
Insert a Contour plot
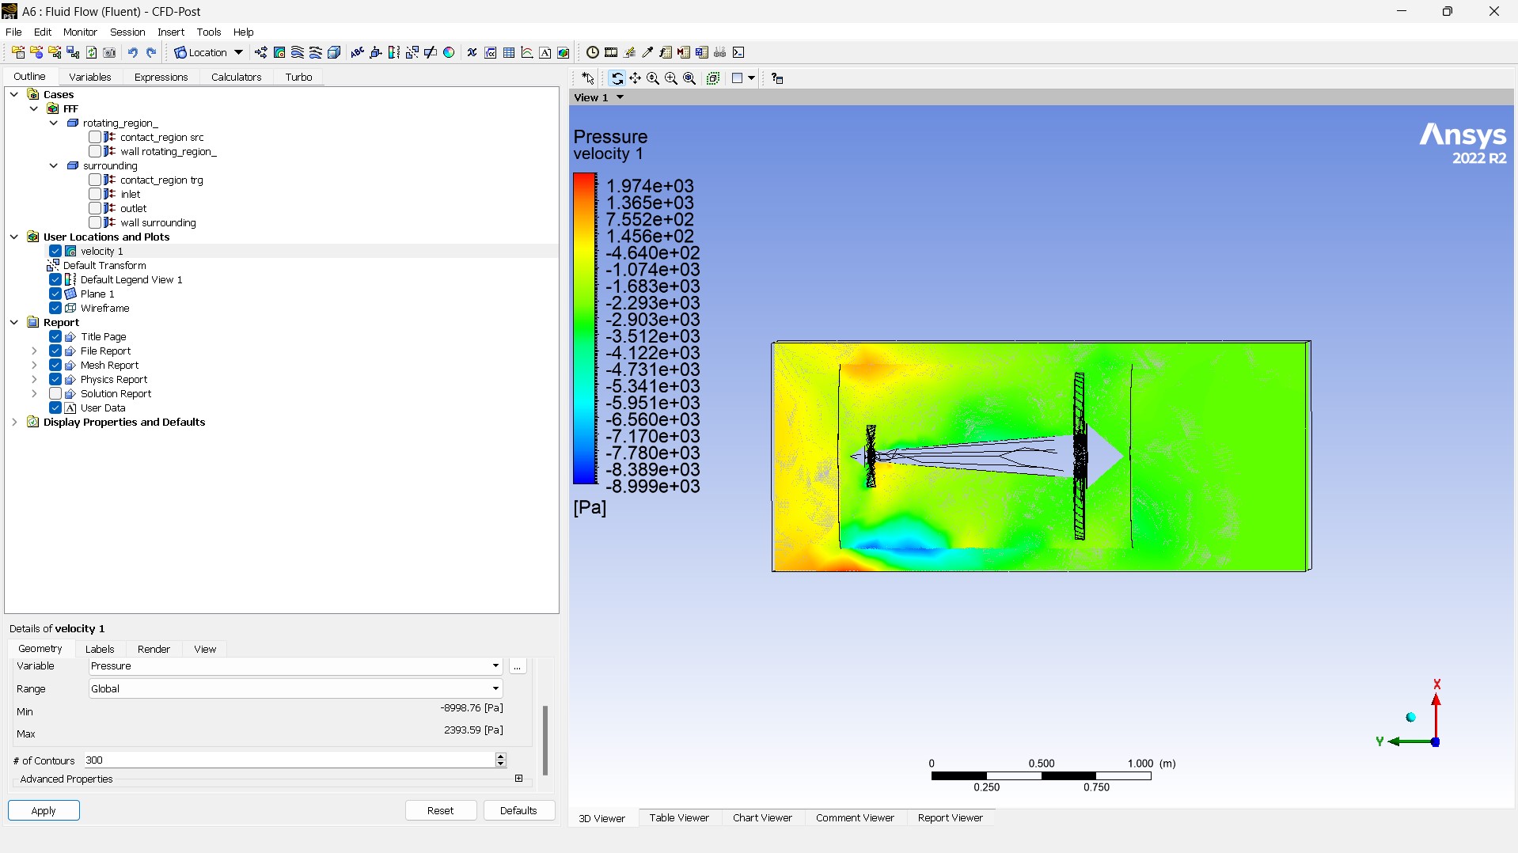279,52
